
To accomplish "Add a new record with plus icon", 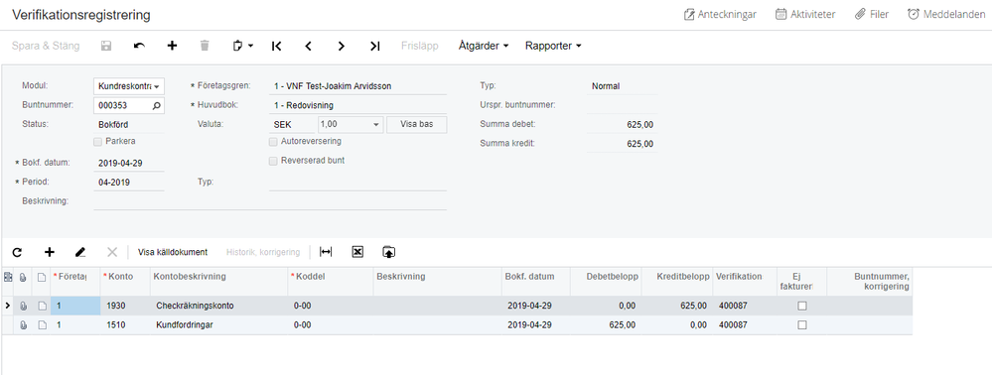I will point(172,46).
